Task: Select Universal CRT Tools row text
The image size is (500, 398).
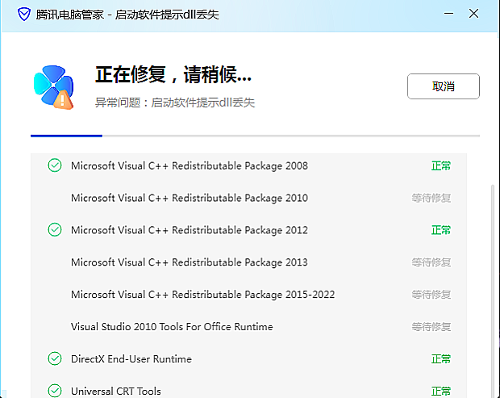Action: tap(116, 392)
